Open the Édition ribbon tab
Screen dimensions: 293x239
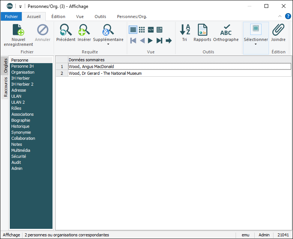click(58, 17)
